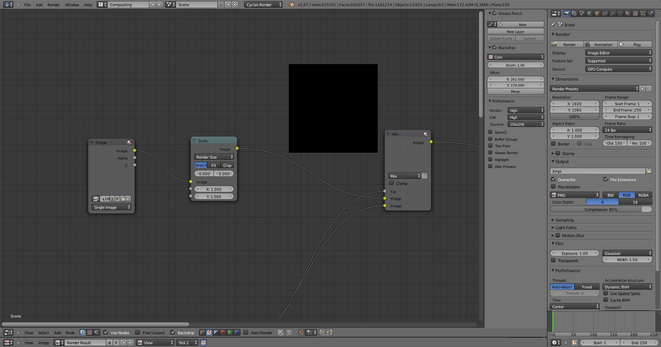Open the Render Size dropdown in Scale node
The height and width of the screenshot is (347, 661).
click(x=214, y=157)
